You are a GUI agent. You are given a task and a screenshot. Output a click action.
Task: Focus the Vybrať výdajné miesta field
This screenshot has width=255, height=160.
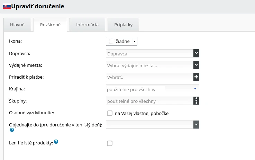(x=149, y=65)
